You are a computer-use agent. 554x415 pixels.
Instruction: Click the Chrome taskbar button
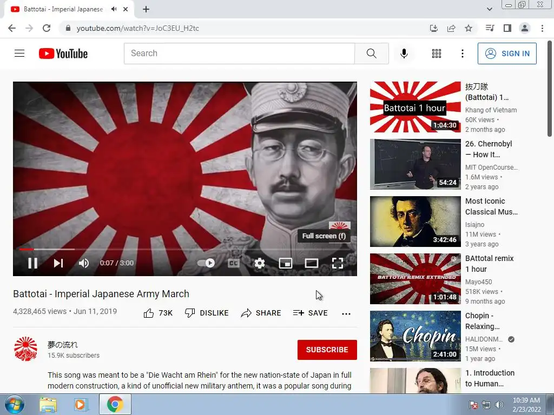click(x=115, y=404)
